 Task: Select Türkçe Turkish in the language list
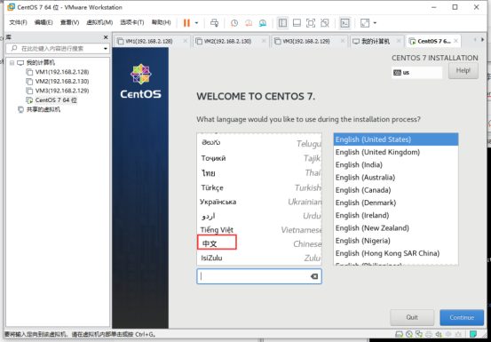tap(259, 187)
